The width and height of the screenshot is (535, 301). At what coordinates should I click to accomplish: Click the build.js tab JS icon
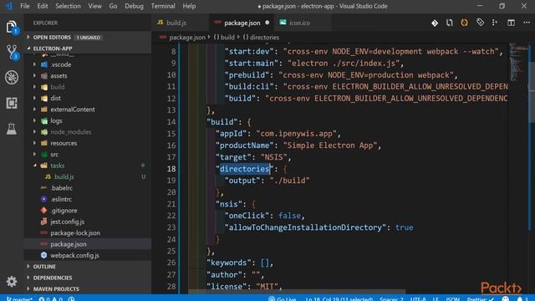coord(160,23)
